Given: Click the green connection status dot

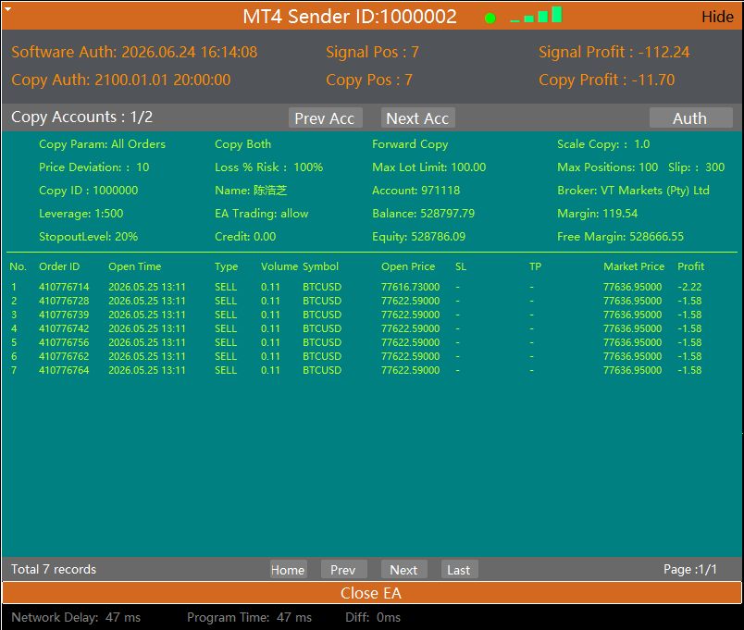Looking at the screenshot, I should [490, 18].
